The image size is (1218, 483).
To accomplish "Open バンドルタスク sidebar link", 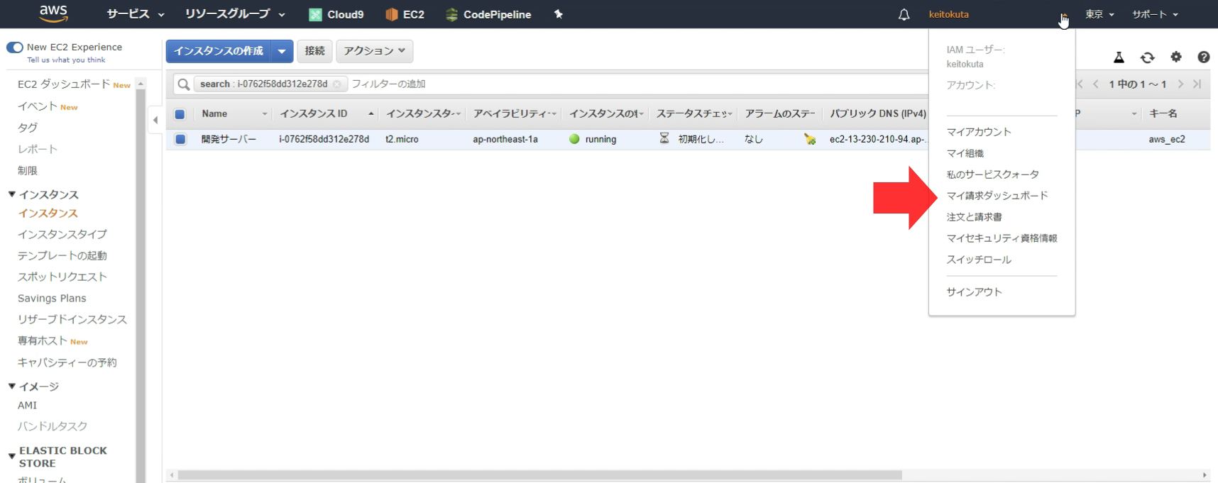I will (x=53, y=426).
